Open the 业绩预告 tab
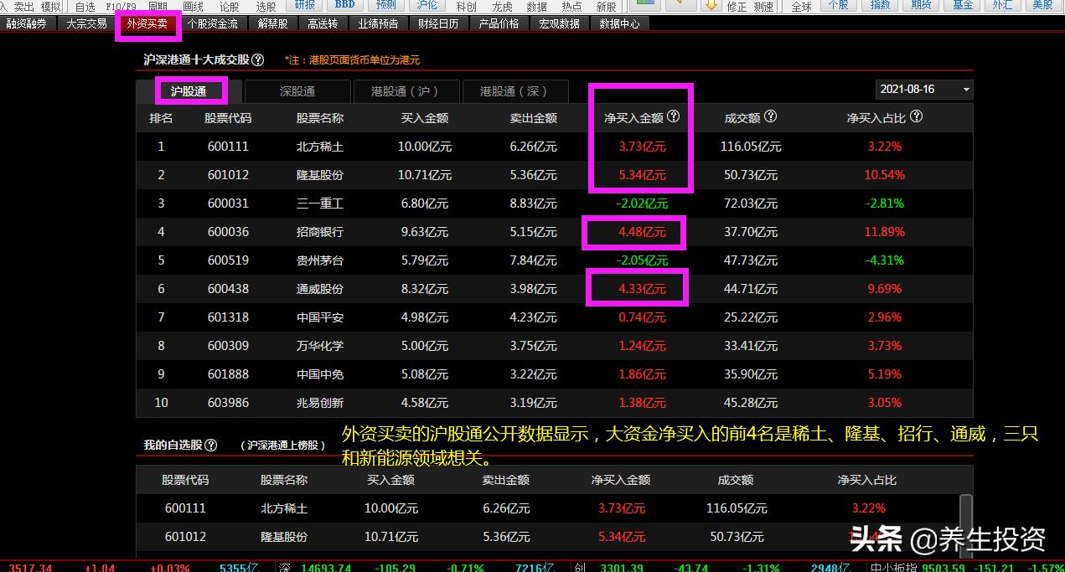 click(x=378, y=24)
